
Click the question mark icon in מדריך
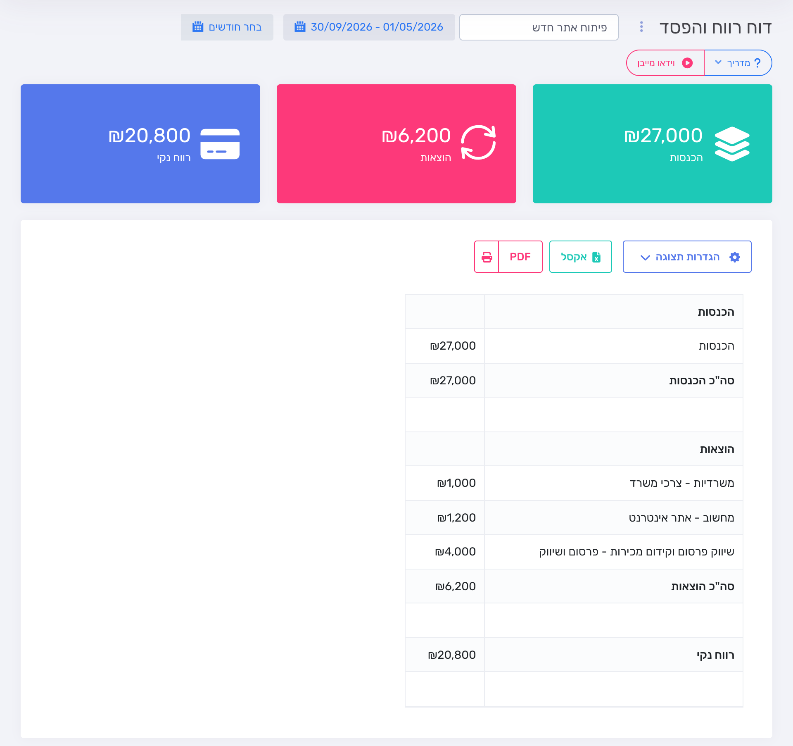tap(757, 63)
